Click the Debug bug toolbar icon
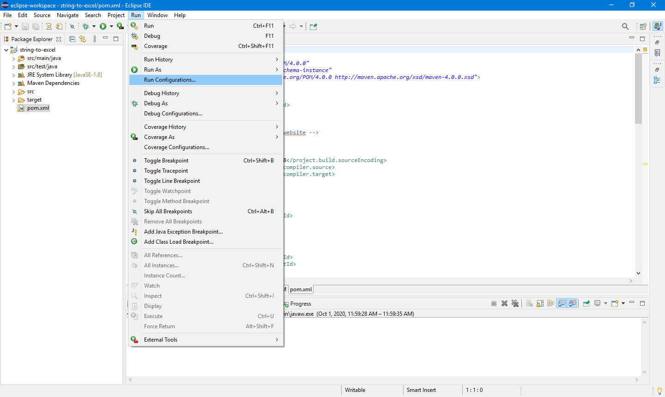This screenshot has width=665, height=397. (85, 26)
